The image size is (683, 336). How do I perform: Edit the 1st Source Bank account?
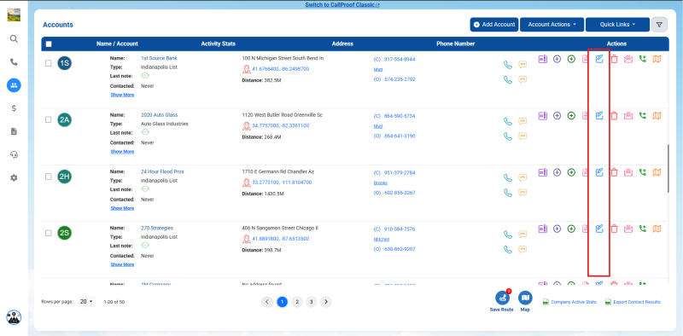click(599, 59)
